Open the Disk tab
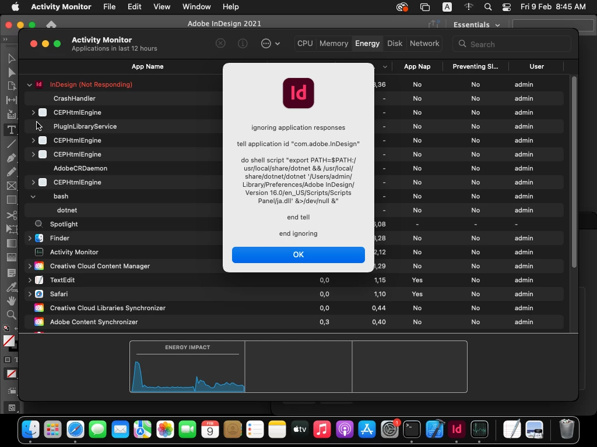The height and width of the screenshot is (447, 597). 395,43
